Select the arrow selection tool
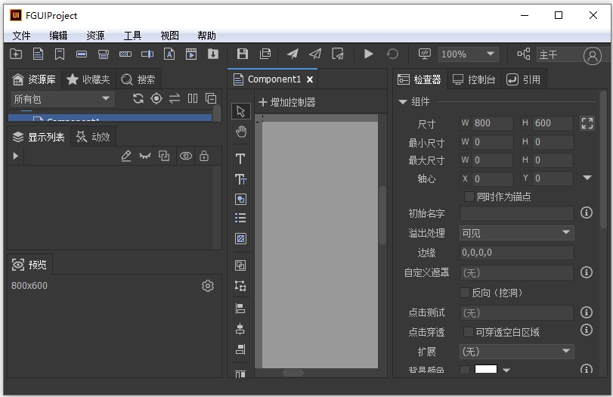The width and height of the screenshot is (613, 397). [240, 111]
